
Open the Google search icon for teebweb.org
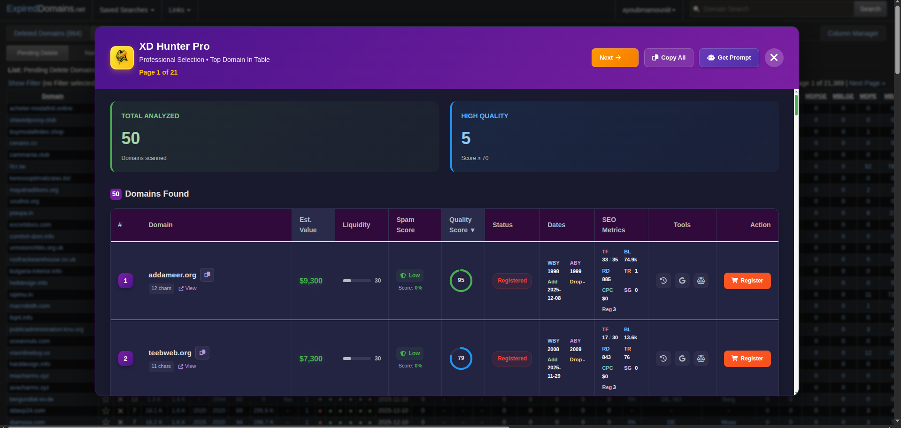pos(682,358)
